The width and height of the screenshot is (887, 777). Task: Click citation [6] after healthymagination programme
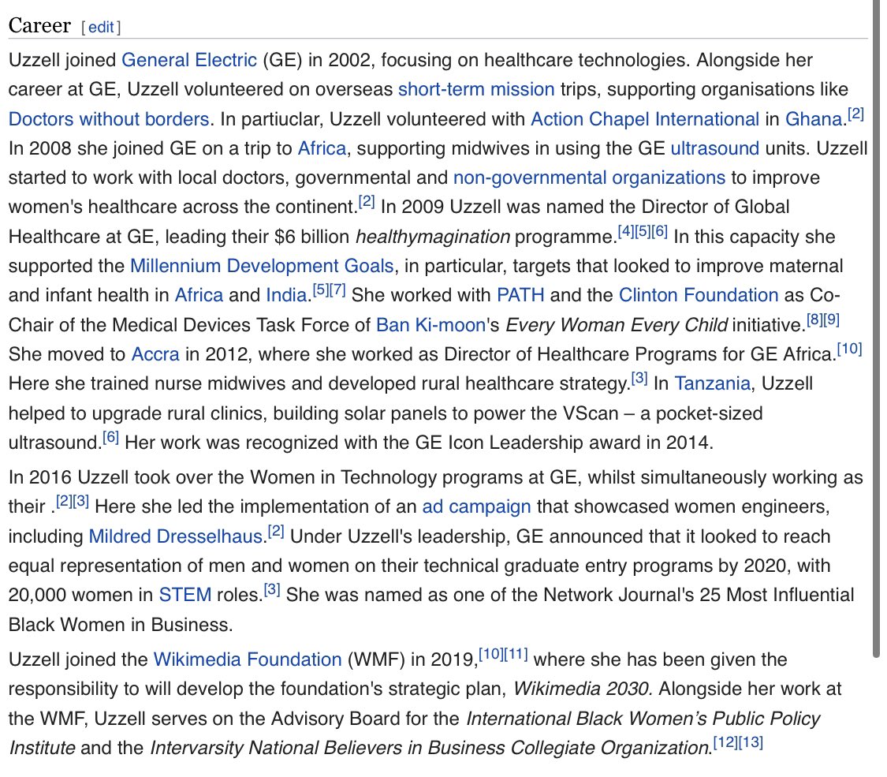click(x=660, y=231)
